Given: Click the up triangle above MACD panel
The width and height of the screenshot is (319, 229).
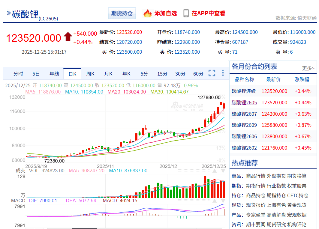Looking at the screenshot, I should pos(215,201).
